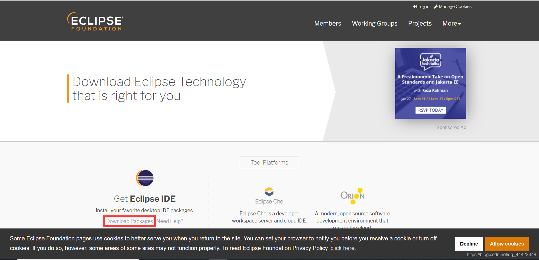Open the Members menu item
This screenshot has width=539, height=260.
[x=327, y=24]
